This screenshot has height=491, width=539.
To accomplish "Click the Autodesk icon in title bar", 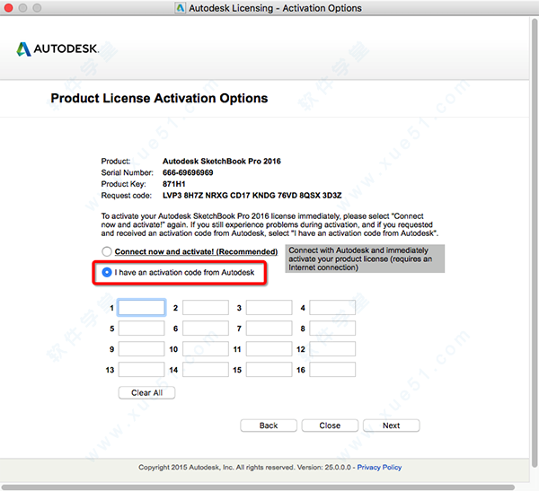I will [181, 8].
